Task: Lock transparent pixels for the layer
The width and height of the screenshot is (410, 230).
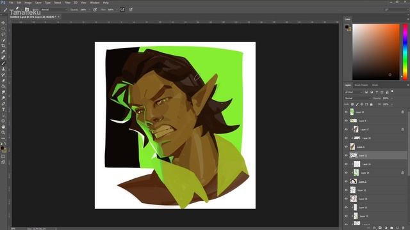Action: coord(352,104)
